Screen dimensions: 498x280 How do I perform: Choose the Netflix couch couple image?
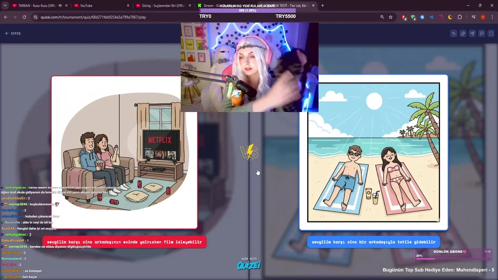(124, 152)
